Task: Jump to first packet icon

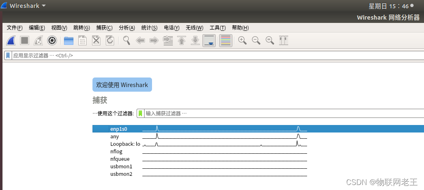Action: [182, 40]
